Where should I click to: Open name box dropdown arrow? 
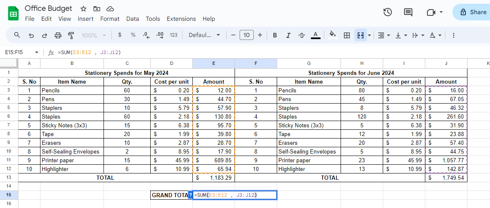(x=37, y=52)
